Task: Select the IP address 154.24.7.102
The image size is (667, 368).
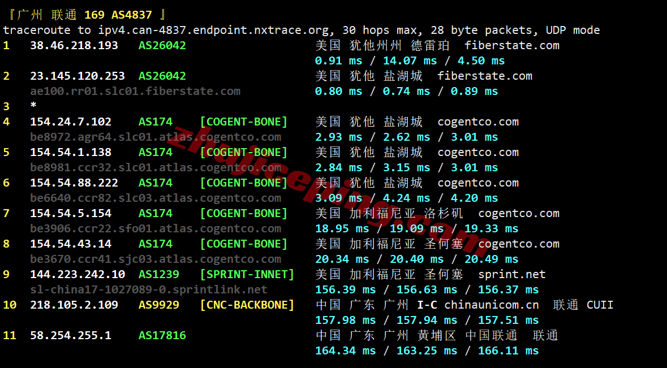Action: [71, 122]
